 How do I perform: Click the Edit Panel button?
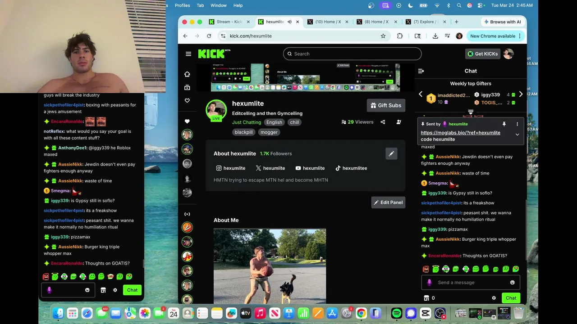[x=388, y=202]
